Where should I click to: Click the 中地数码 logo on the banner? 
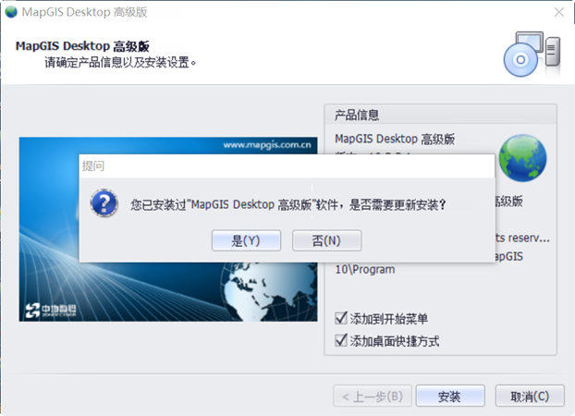(51, 311)
